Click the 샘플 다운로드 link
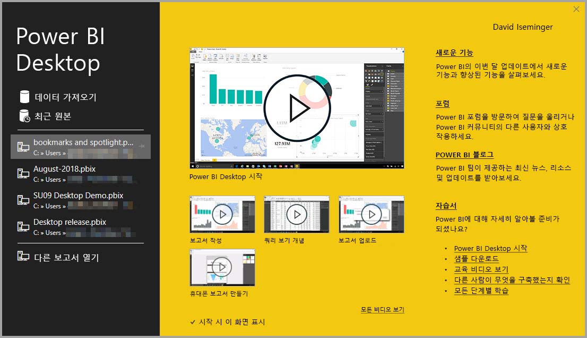Image resolution: width=587 pixels, height=338 pixels. coord(476,259)
